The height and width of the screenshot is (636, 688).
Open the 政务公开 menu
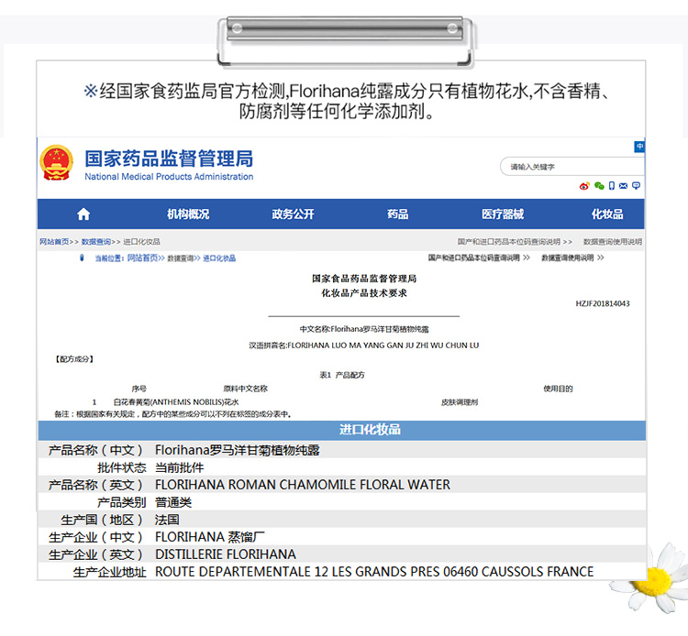(293, 214)
